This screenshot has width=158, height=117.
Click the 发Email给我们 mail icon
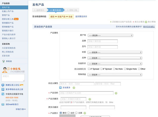point(3,104)
